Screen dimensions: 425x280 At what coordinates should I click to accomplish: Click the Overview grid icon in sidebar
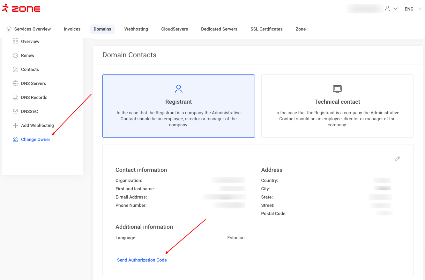coord(15,41)
